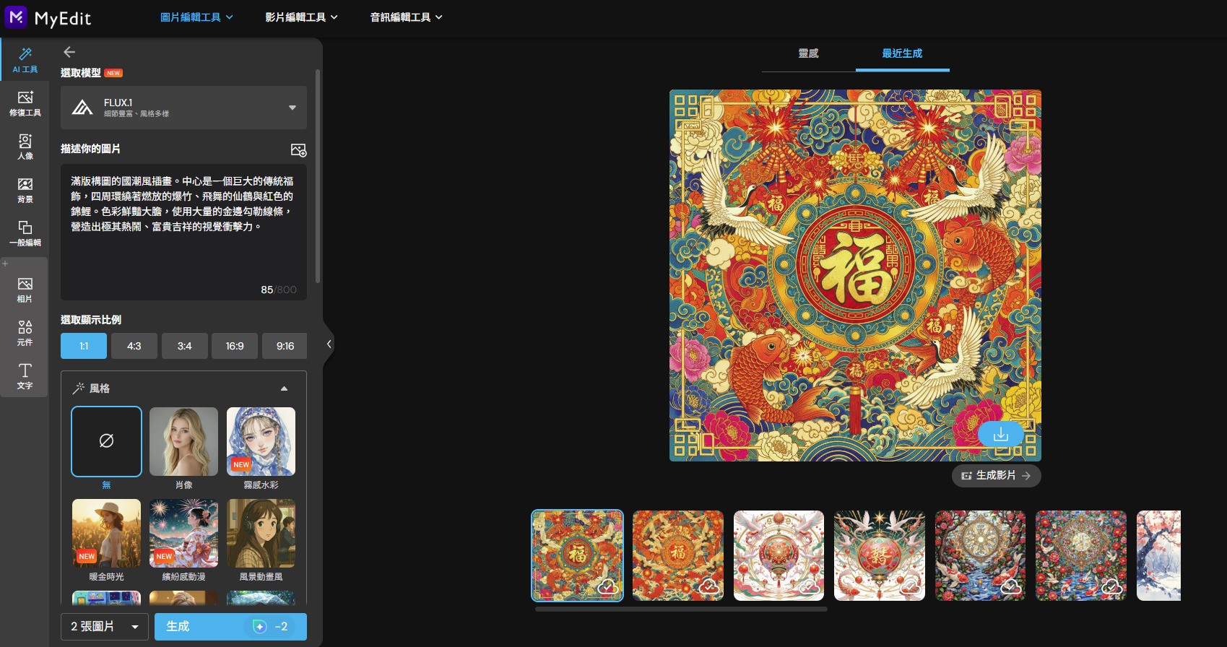Click the FLUX.1 model logo icon
The image size is (1227, 647).
(x=82, y=108)
